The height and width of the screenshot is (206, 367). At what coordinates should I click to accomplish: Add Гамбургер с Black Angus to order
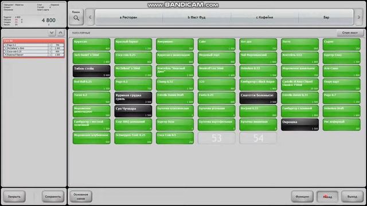click(x=258, y=85)
